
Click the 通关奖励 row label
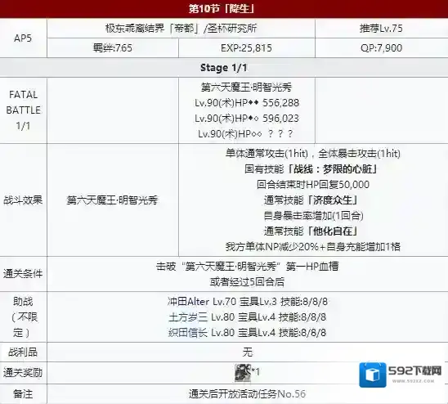coord(23,373)
